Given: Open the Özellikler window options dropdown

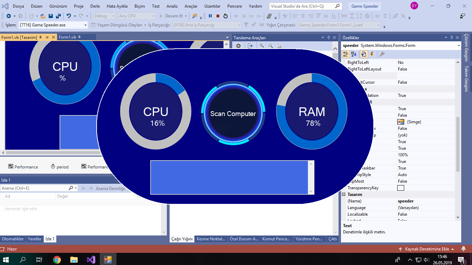Looking at the screenshot, I should (x=446, y=38).
